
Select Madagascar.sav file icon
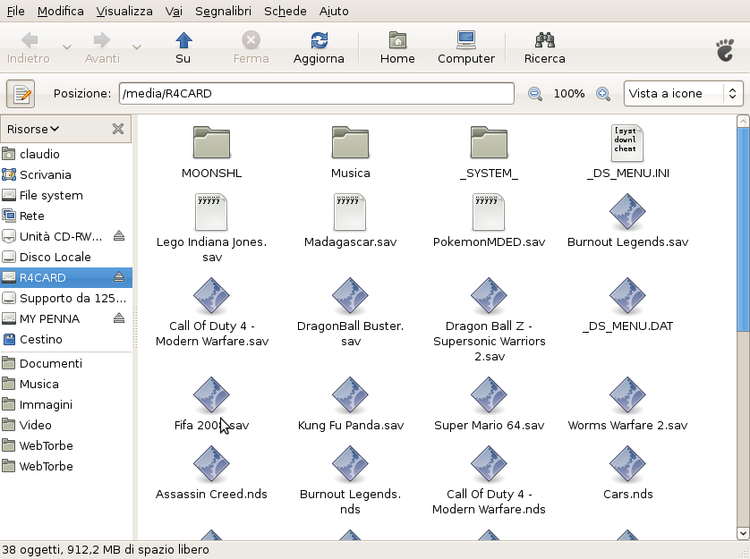[x=350, y=212]
